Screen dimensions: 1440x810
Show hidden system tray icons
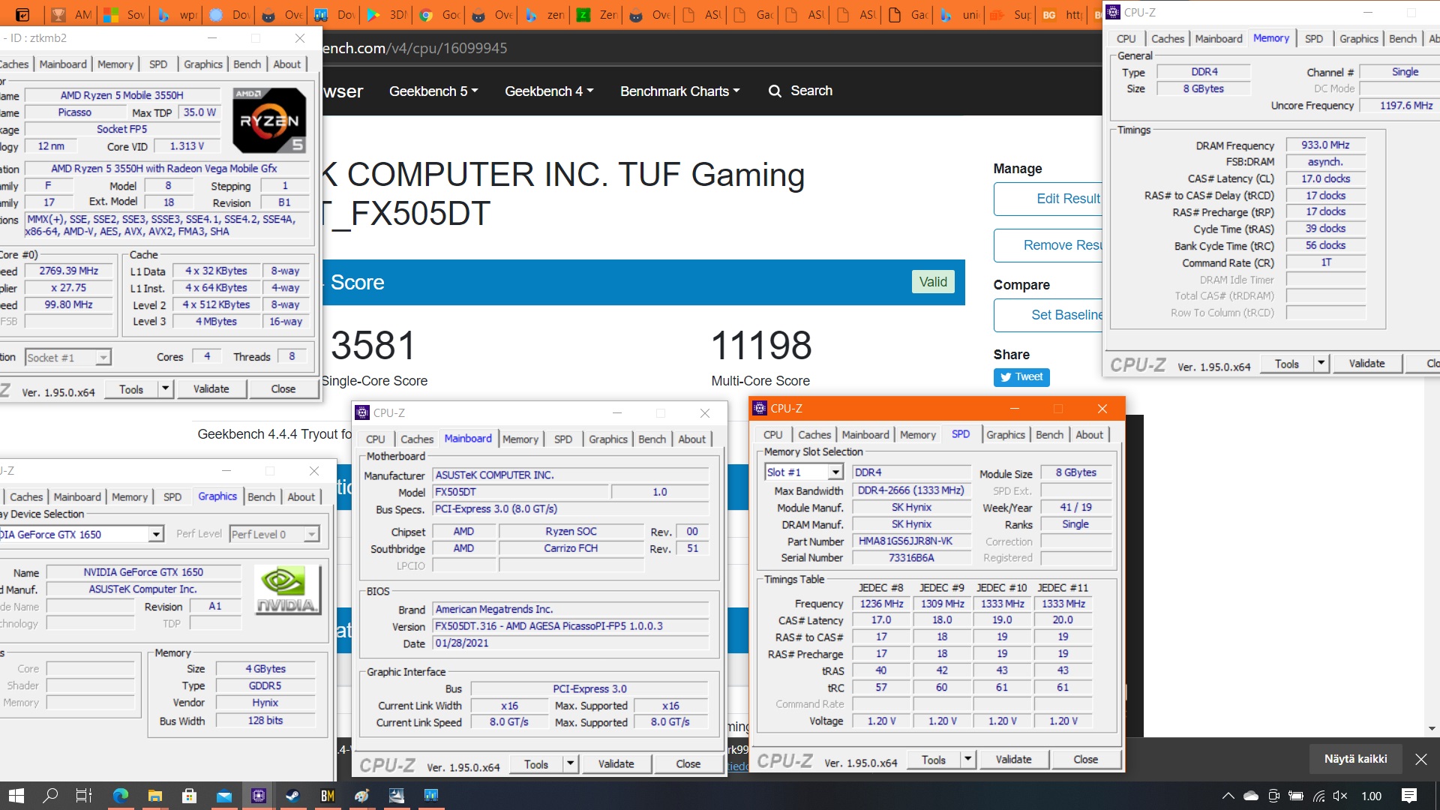pos(1228,796)
